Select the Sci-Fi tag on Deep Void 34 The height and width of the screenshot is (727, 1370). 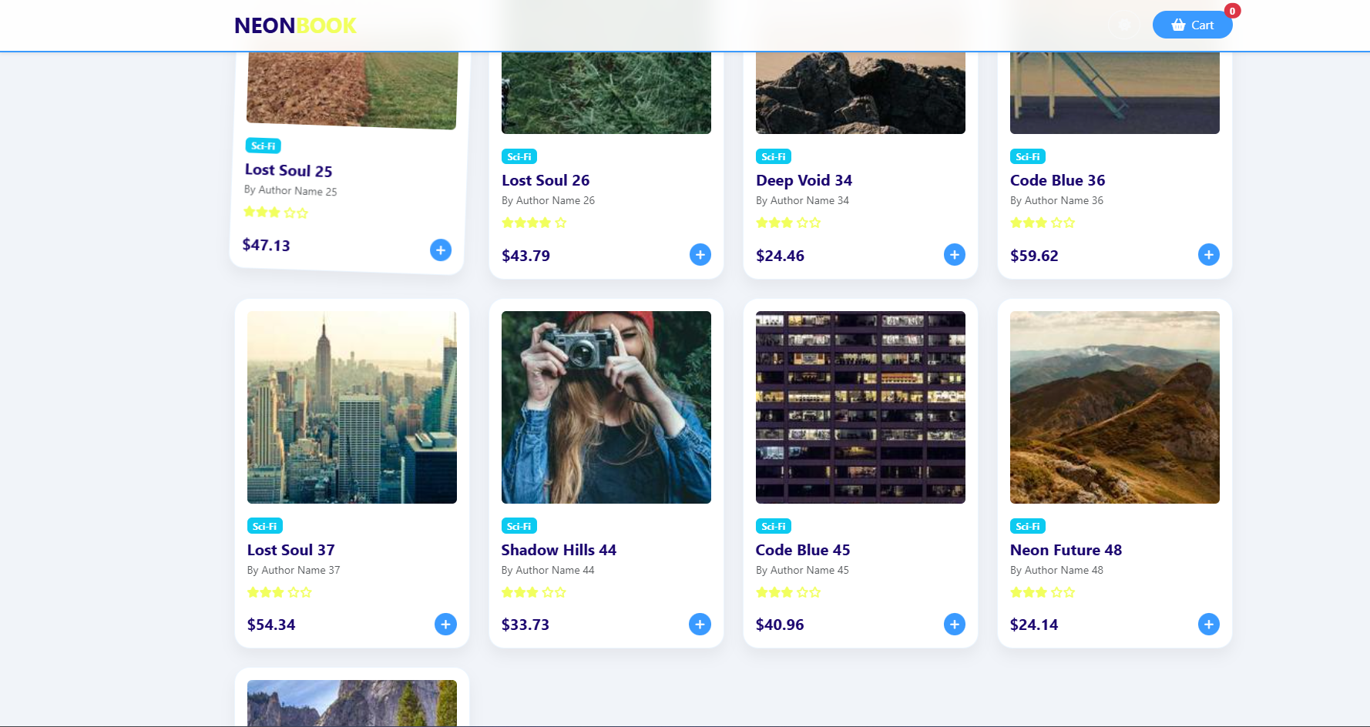click(x=774, y=156)
